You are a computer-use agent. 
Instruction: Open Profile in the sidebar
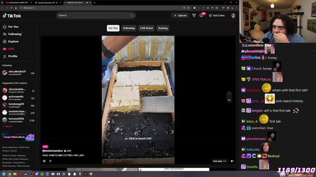click(10, 57)
